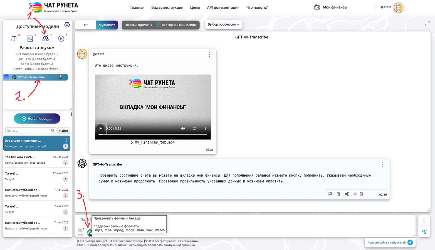Open three-dot menu on the GPT-4o-Transcribe reply
The width and height of the screenshot is (435, 250).
tap(383, 165)
